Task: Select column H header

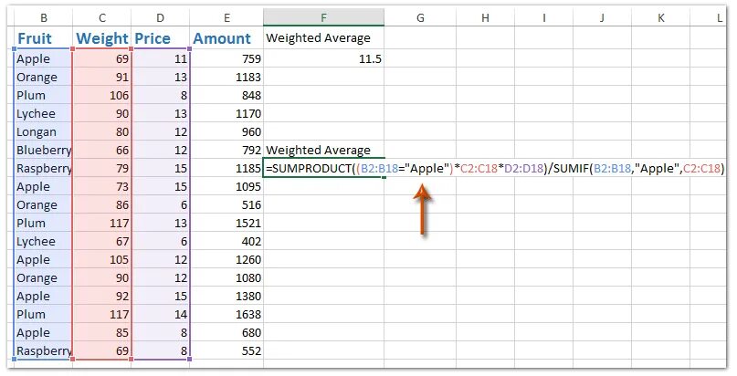Action: (485, 18)
